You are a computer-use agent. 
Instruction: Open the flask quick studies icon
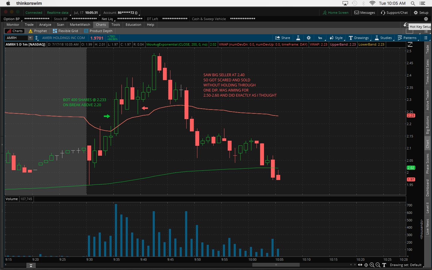298,38
